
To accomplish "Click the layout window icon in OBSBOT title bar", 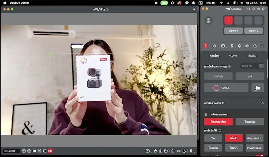I will [x=249, y=9].
